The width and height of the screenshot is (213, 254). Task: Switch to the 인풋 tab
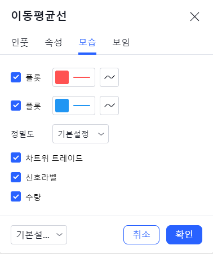click(20, 42)
